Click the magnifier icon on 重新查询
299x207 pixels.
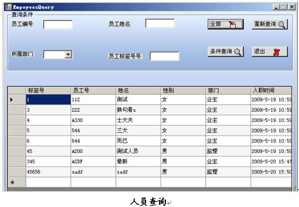[282, 25]
